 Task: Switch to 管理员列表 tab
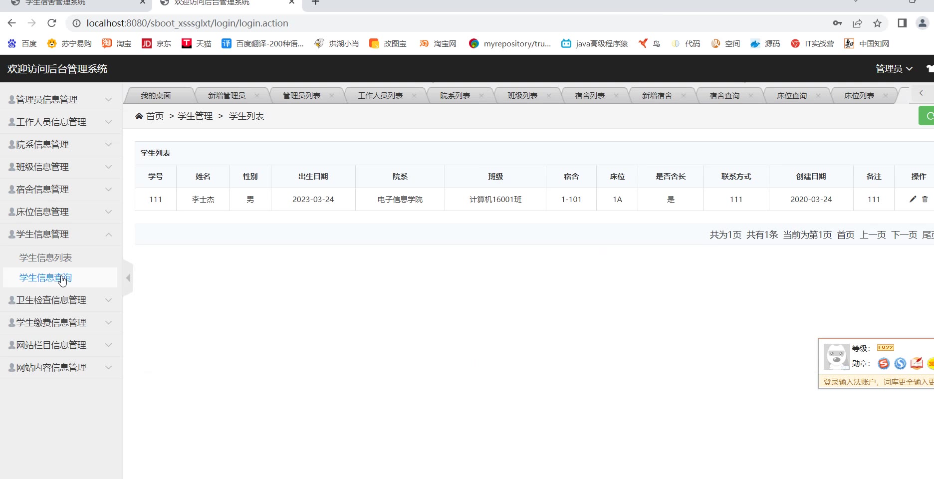pyautogui.click(x=301, y=95)
